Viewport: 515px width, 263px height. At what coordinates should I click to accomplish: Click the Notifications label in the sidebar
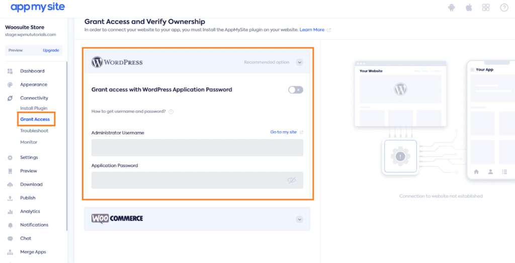pyautogui.click(x=34, y=225)
